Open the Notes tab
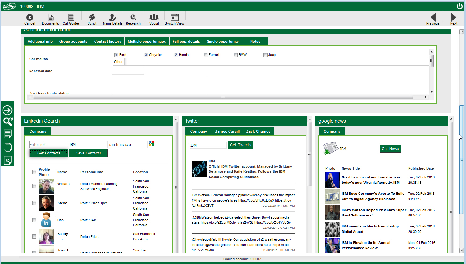The image size is (466, 264). coord(255,42)
